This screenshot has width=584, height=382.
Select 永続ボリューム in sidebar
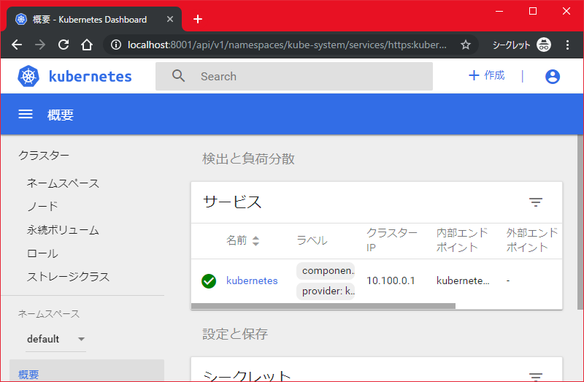pyautogui.click(x=63, y=230)
